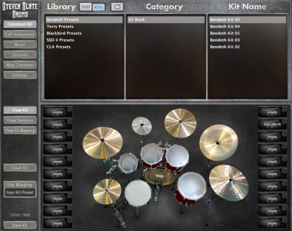This screenshot has height=231, width=292.
Task: Open the Mixer page
Action: [20, 44]
